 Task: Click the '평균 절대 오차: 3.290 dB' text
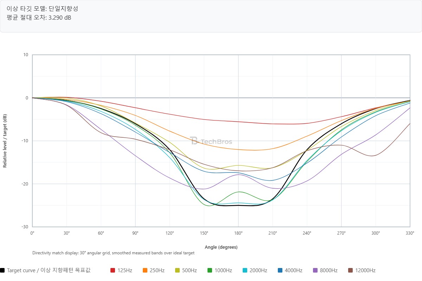[x=39, y=17]
